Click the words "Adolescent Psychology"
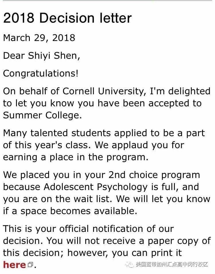This screenshot has width=215, height=274. pos(96,187)
